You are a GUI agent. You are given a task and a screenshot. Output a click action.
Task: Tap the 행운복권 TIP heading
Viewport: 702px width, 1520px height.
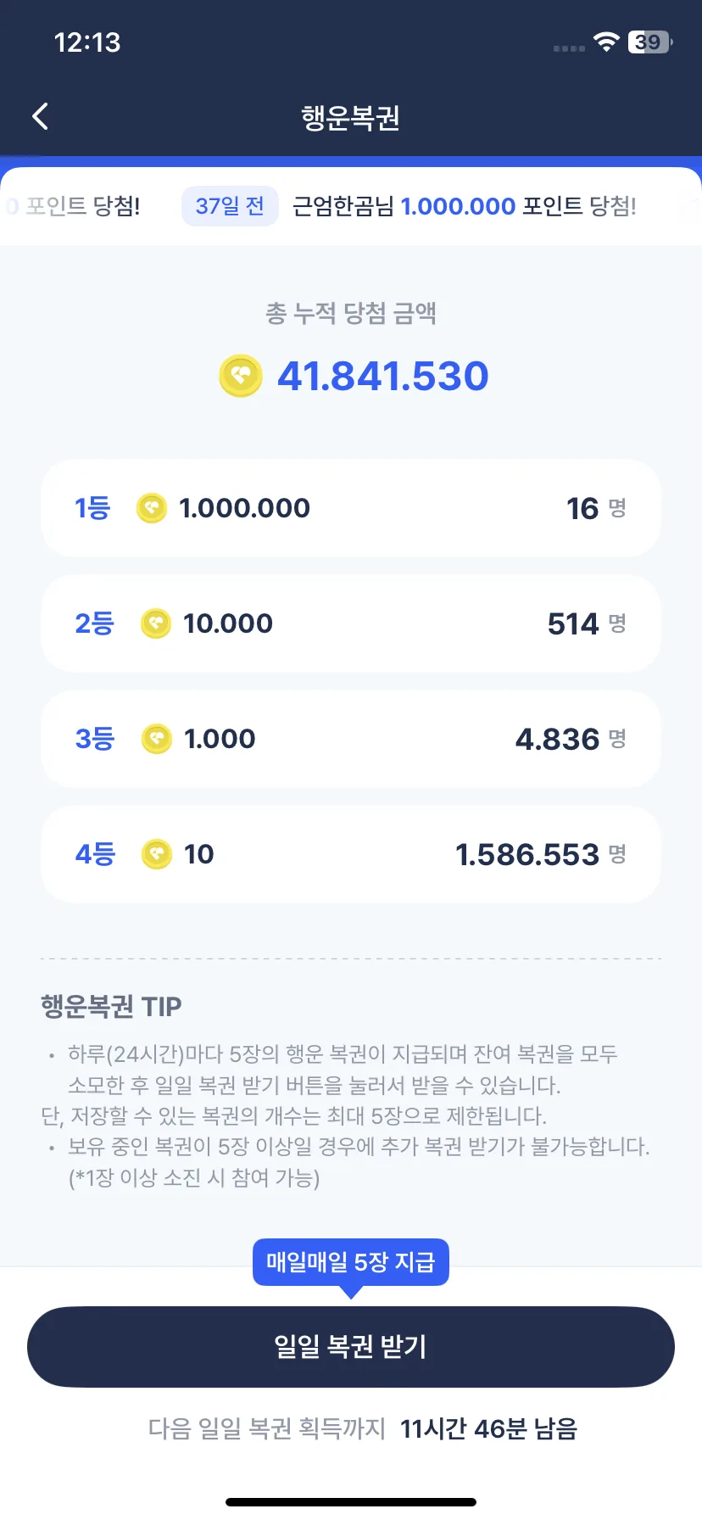111,1006
